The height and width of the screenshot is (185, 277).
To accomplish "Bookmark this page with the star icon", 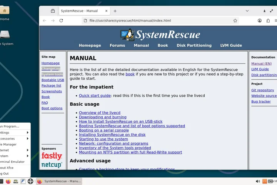I will [x=235, y=21].
